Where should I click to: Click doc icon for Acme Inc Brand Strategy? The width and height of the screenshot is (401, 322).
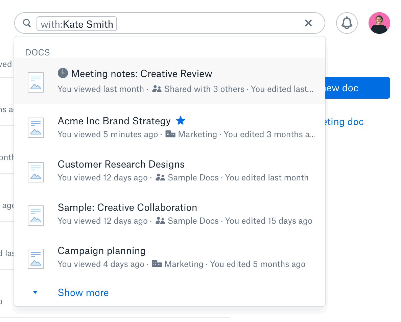point(36,127)
